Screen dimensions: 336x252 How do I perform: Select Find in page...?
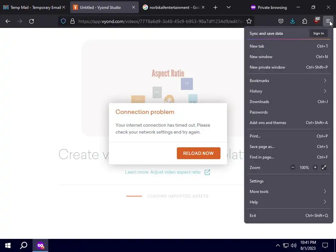[289, 157]
